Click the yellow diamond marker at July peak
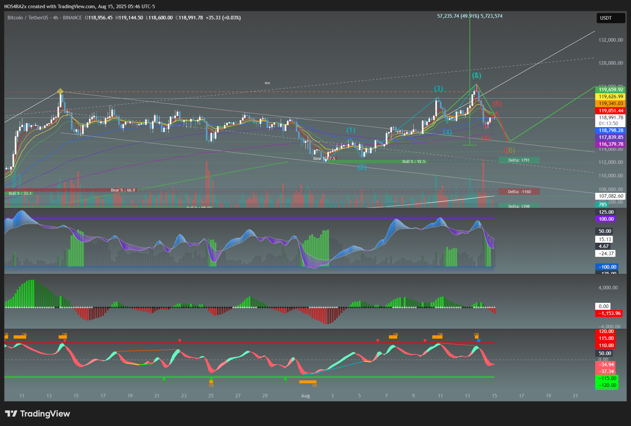631x426 pixels. 60,91
